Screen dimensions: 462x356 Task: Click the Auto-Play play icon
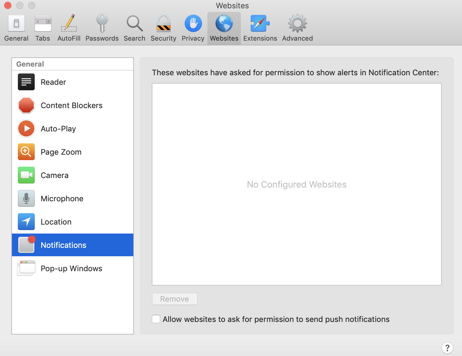tap(26, 128)
